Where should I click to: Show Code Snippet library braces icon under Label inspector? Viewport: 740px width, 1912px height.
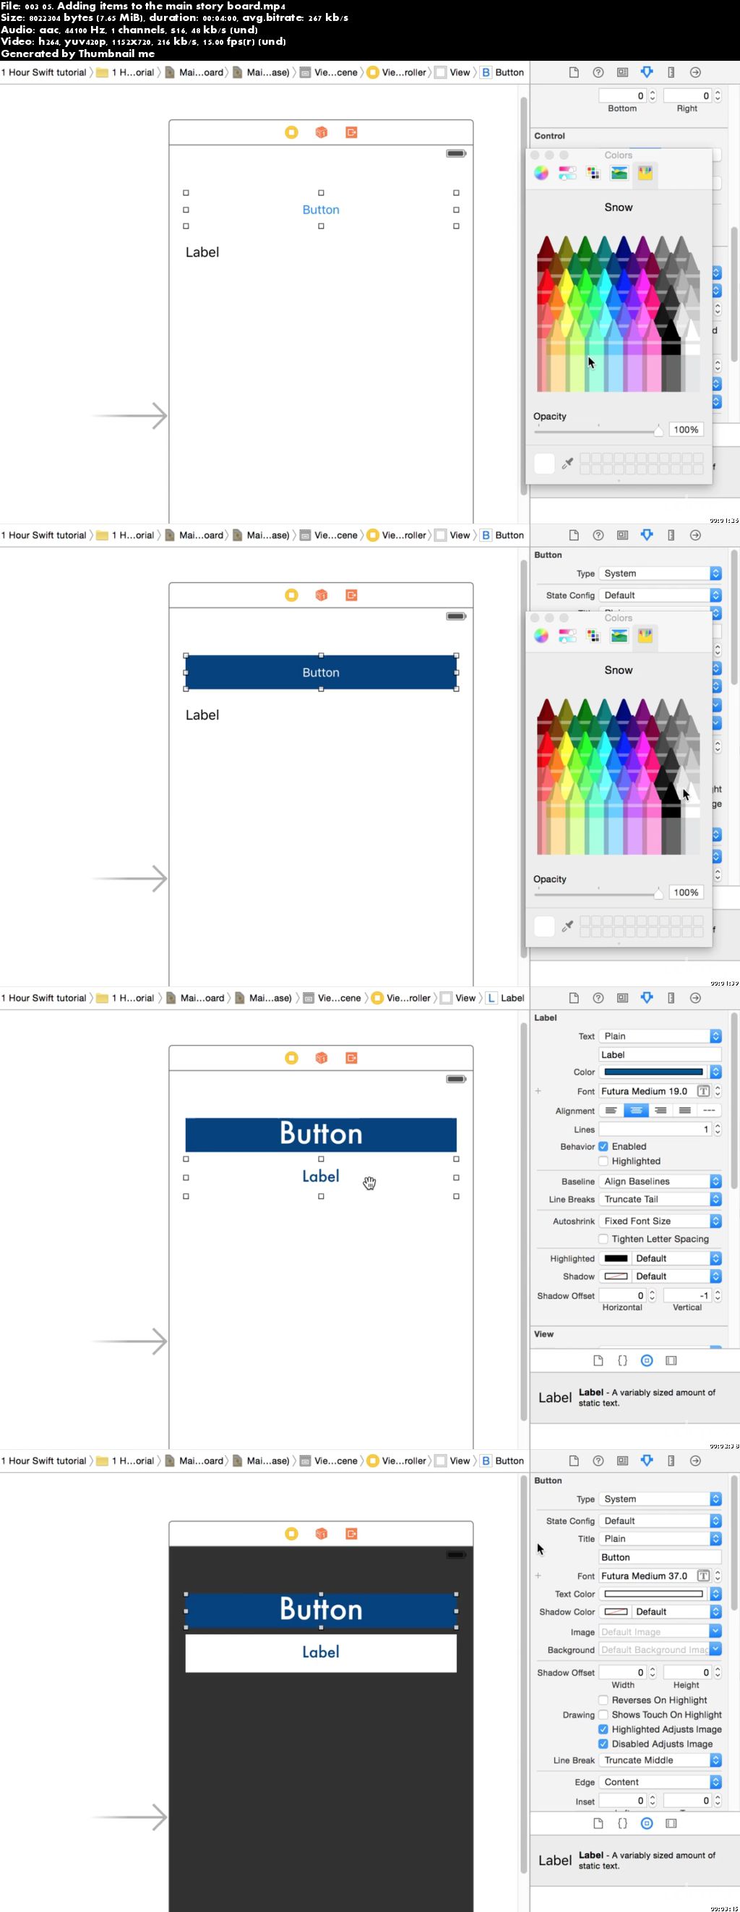[x=623, y=1360]
